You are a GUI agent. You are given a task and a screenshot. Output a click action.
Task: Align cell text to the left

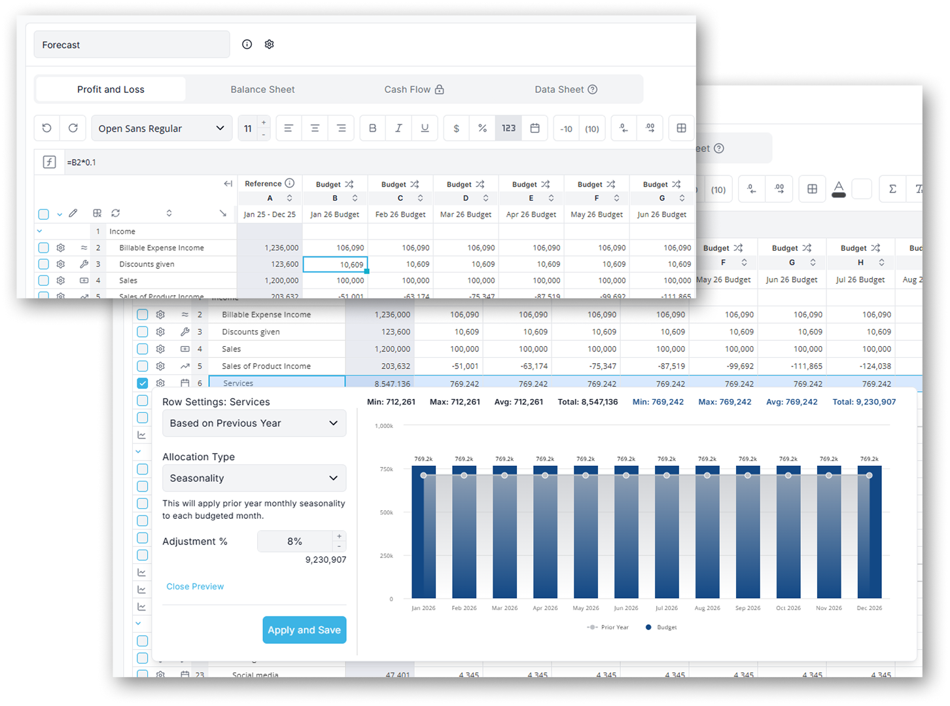tap(289, 128)
